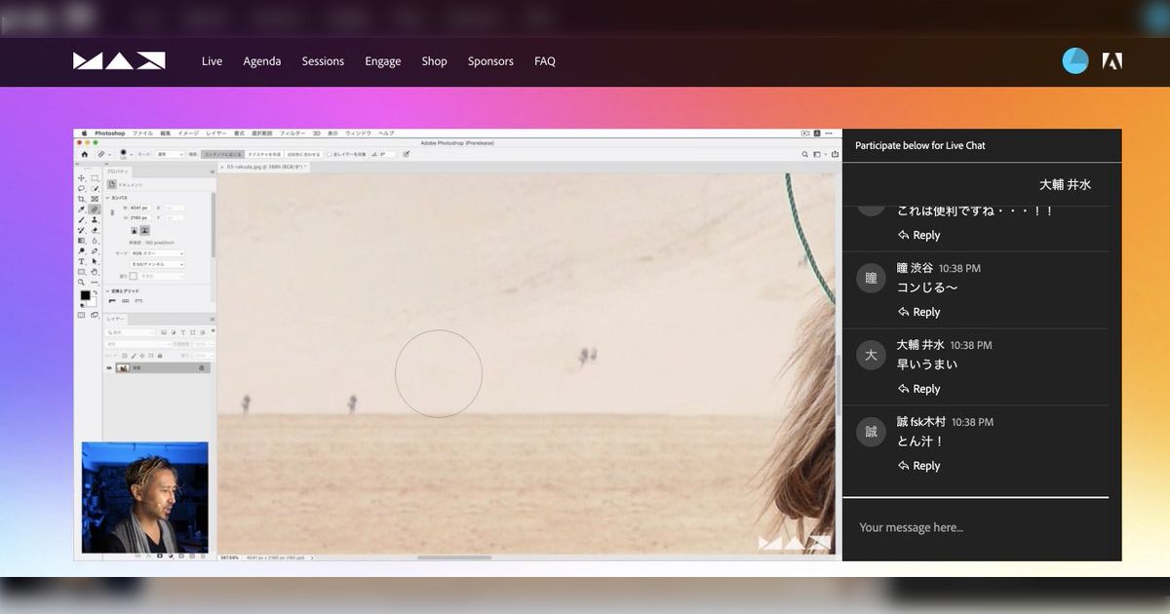Select the Type tool

pos(80,259)
